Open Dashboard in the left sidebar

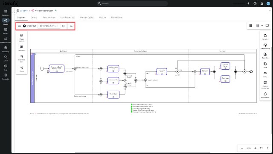6,12
